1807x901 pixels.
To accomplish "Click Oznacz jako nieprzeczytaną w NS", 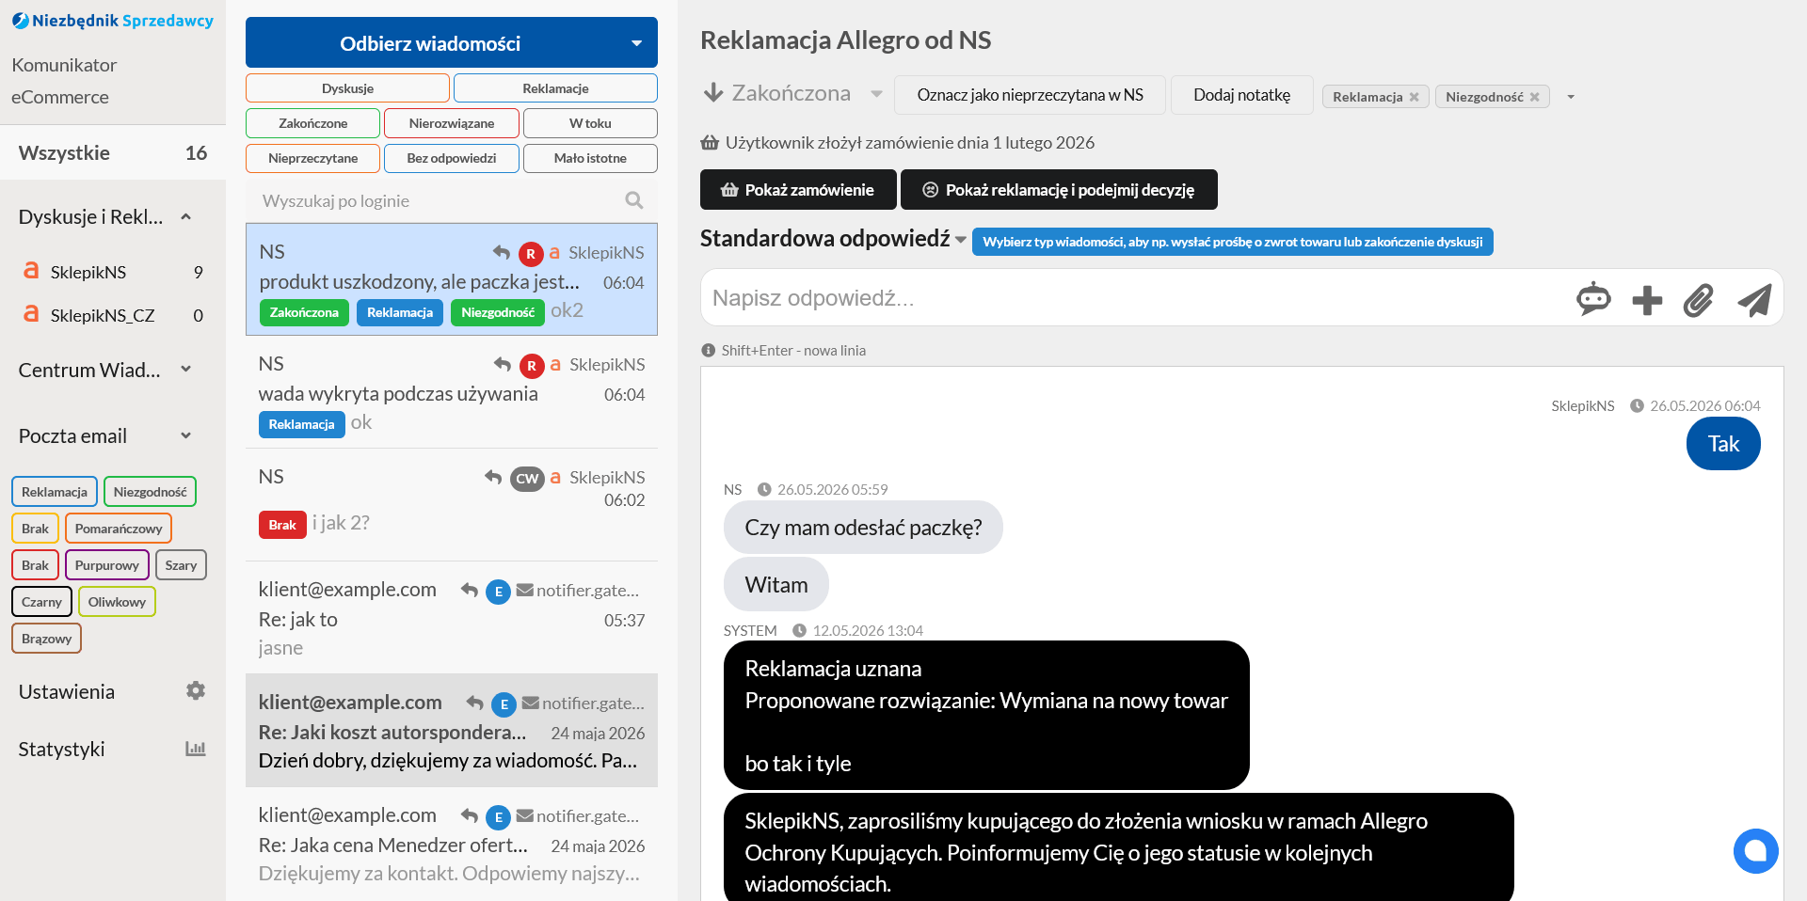I will coord(1030,95).
